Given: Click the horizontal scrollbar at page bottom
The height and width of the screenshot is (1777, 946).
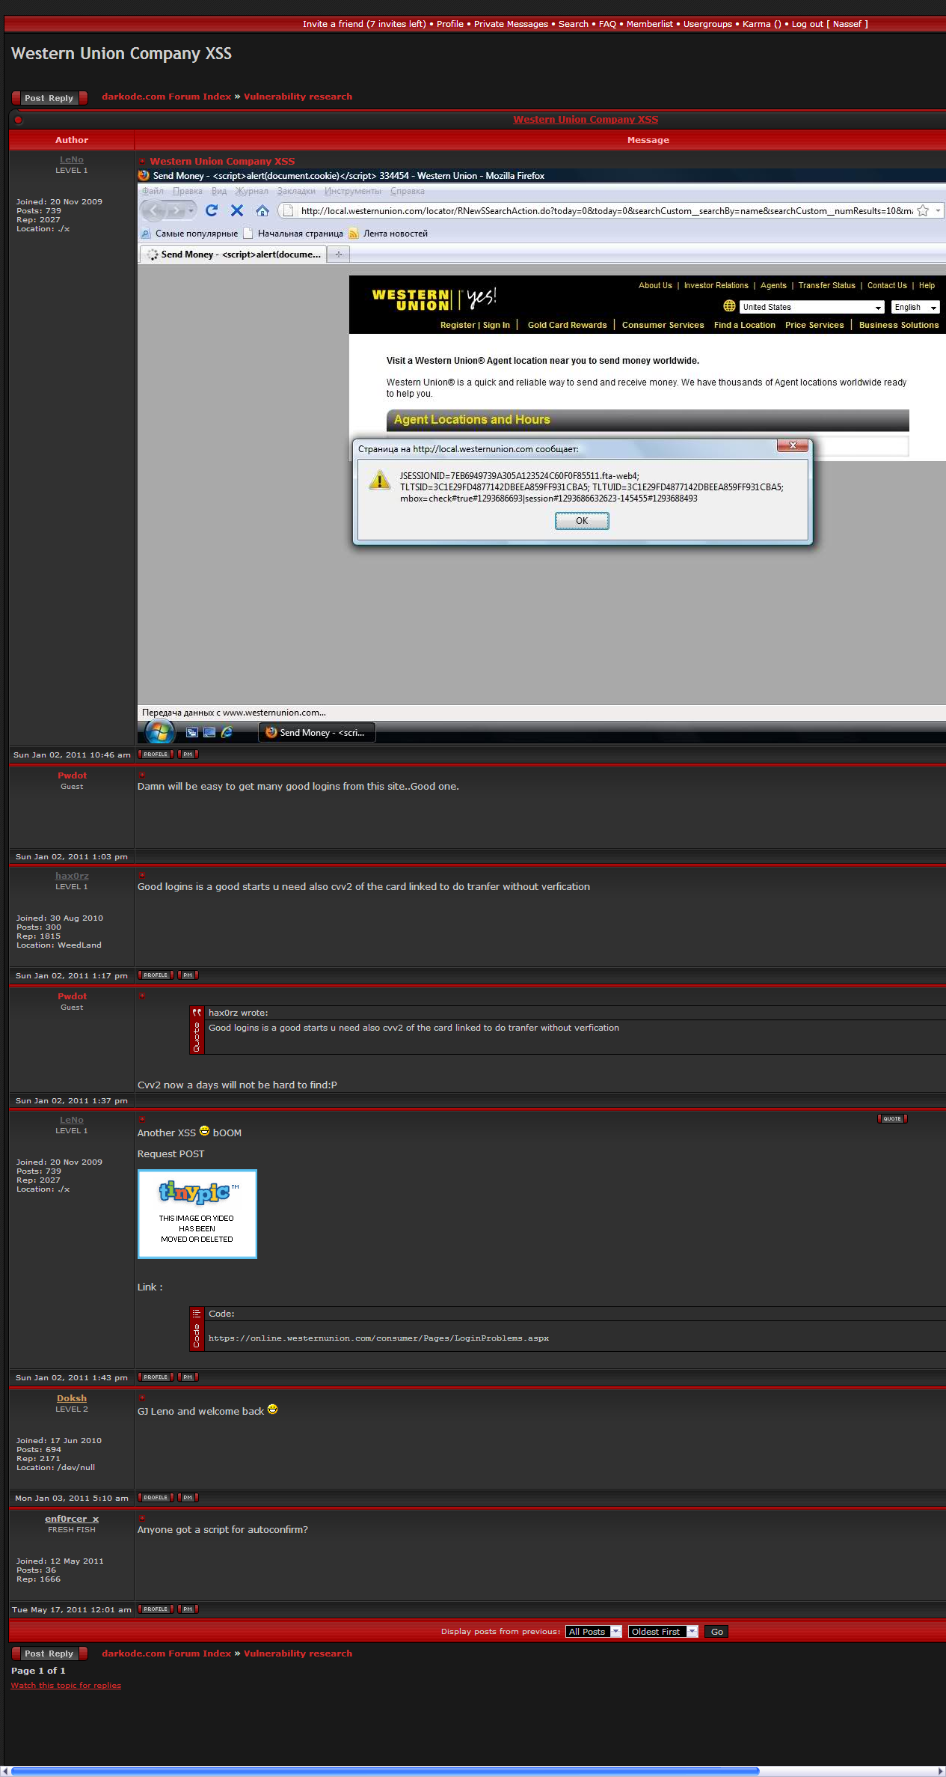Looking at the screenshot, I should [x=385, y=1771].
